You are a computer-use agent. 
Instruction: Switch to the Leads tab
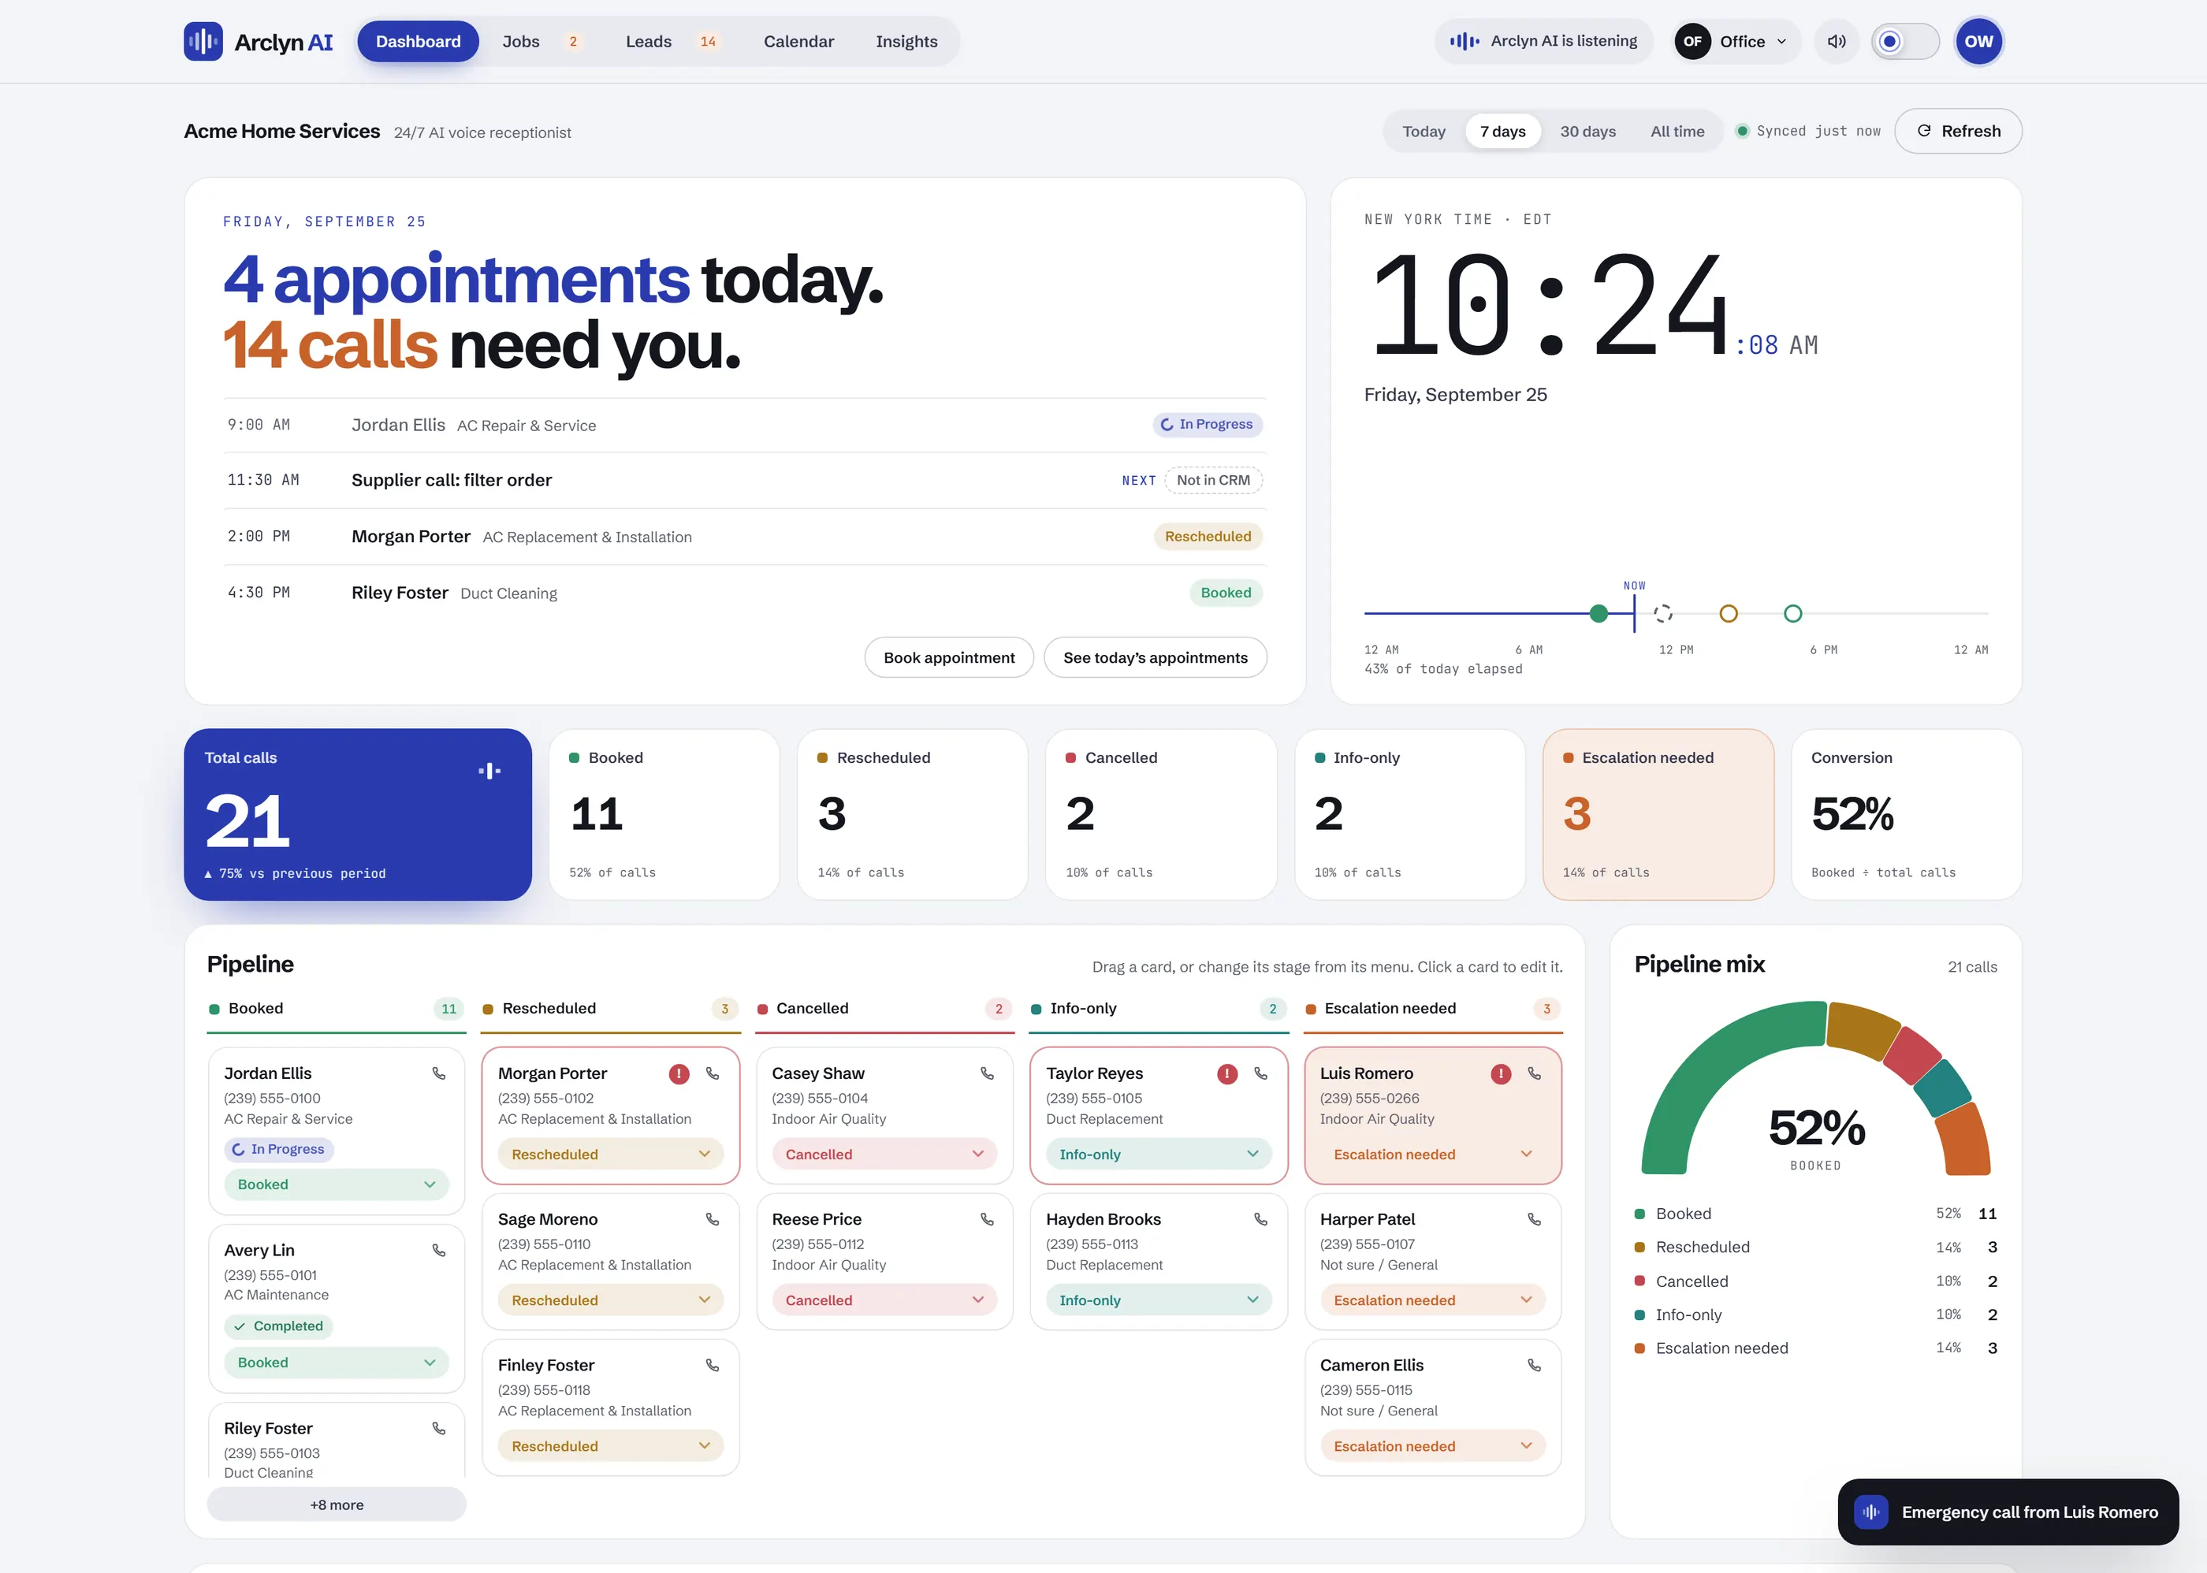pos(672,42)
